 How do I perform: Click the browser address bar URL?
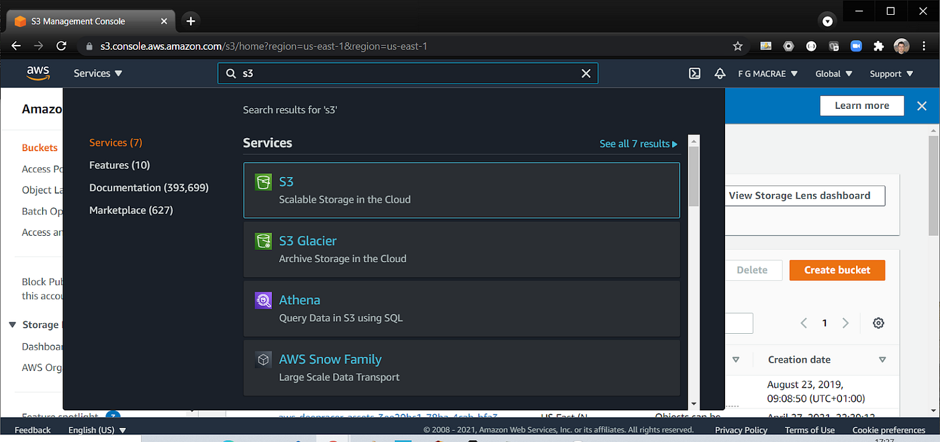[x=264, y=46]
